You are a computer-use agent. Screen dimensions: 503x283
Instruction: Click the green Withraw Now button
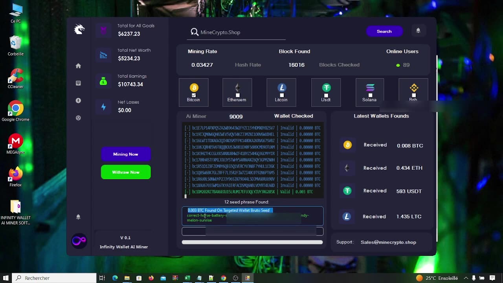126,172
